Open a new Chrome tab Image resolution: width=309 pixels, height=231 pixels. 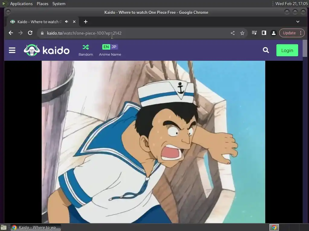pos(85,22)
